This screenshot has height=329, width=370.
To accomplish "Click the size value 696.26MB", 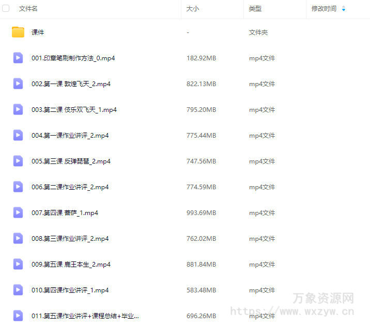I will point(202,316).
